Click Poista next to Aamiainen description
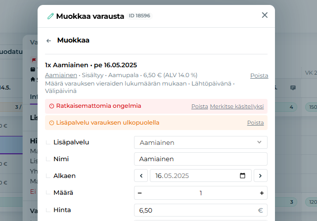317x221 pixels. pos(259,76)
